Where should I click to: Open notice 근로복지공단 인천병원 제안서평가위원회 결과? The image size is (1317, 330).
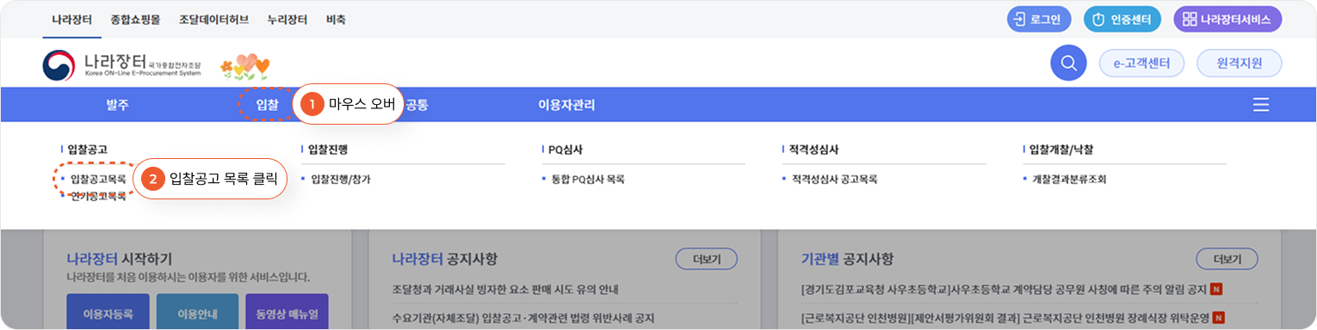(x=1005, y=318)
